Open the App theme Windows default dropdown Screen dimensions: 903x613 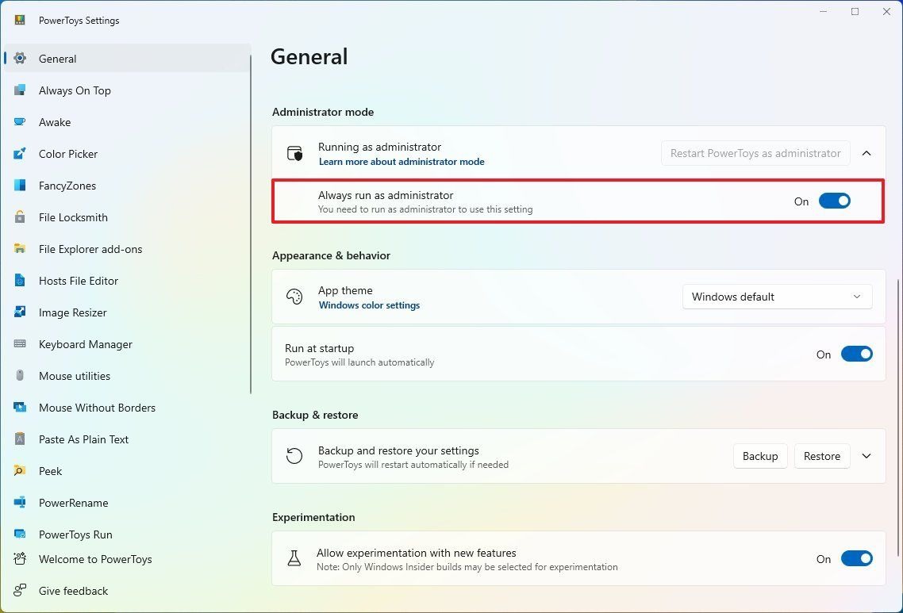coord(777,297)
